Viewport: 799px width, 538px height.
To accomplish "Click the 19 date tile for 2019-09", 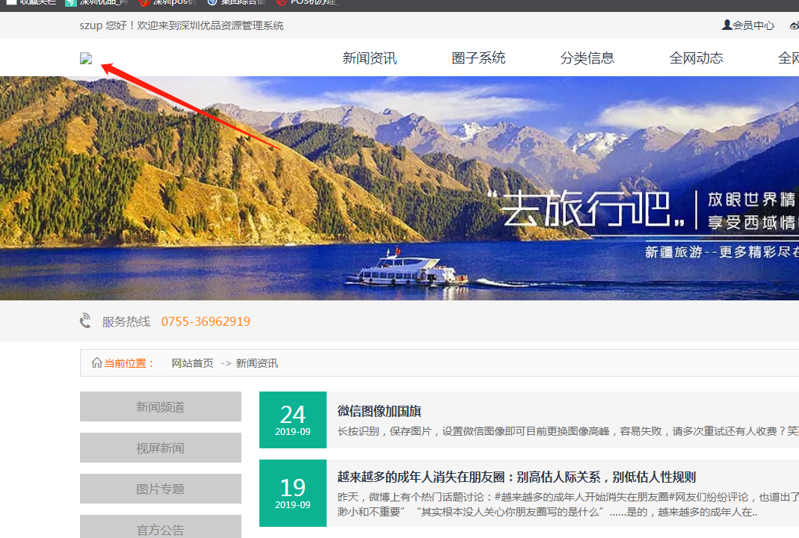I will tap(292, 493).
